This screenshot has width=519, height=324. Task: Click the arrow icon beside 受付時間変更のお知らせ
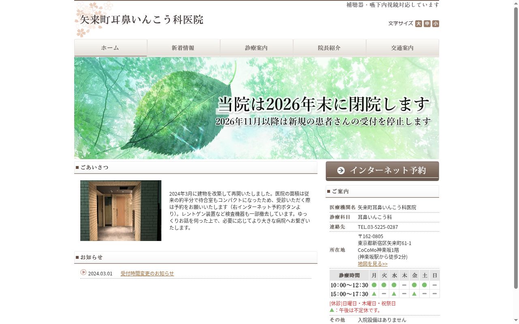(84, 273)
